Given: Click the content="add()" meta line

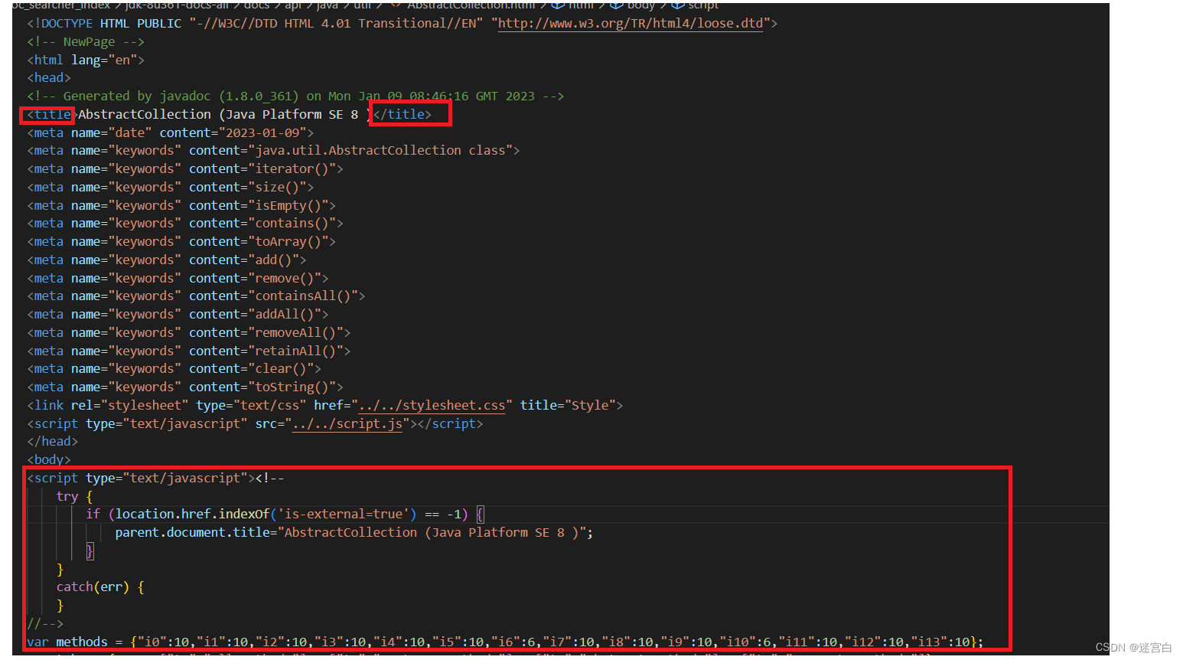Looking at the screenshot, I should coord(167,260).
